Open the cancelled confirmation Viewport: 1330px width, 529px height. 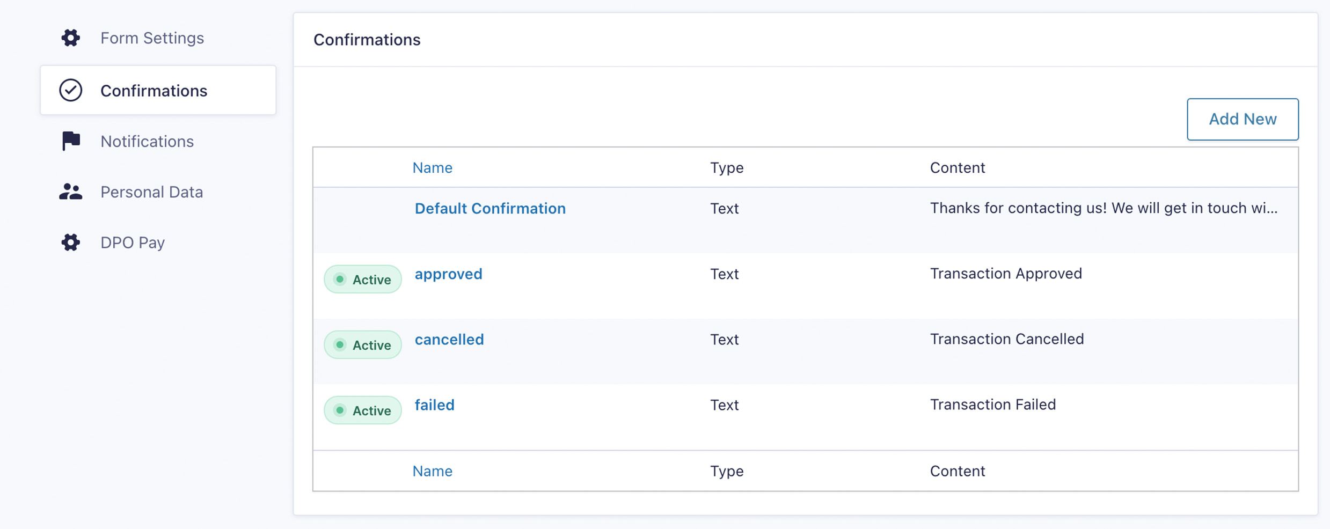[449, 339]
